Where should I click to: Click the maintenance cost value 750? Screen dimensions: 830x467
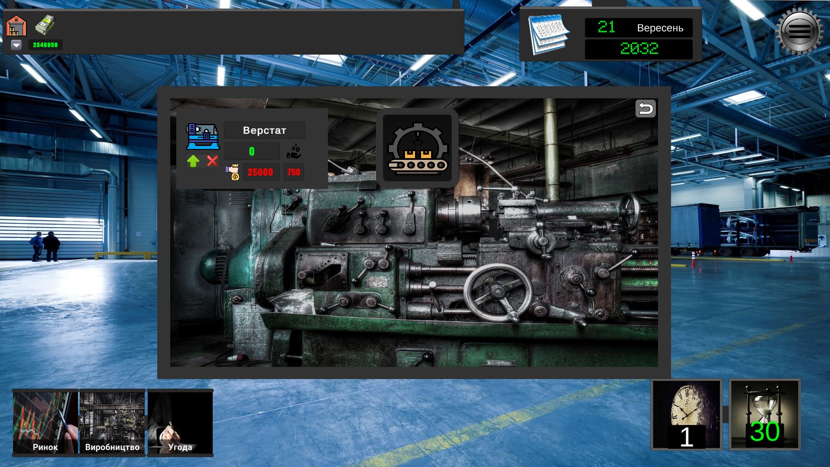tap(294, 172)
